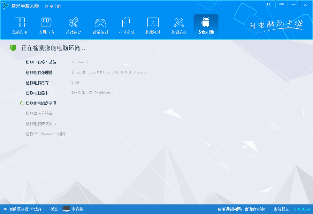The height and width of the screenshot is (214, 313).
Task: Open 使用遇到问题，去请教大神 help link
Action: click(242, 209)
